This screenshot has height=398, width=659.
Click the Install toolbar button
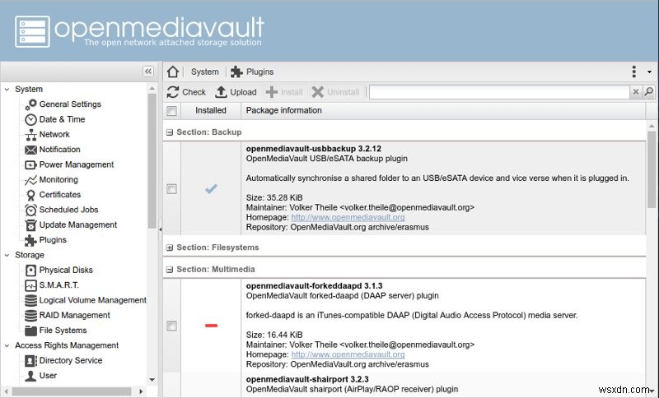click(284, 92)
